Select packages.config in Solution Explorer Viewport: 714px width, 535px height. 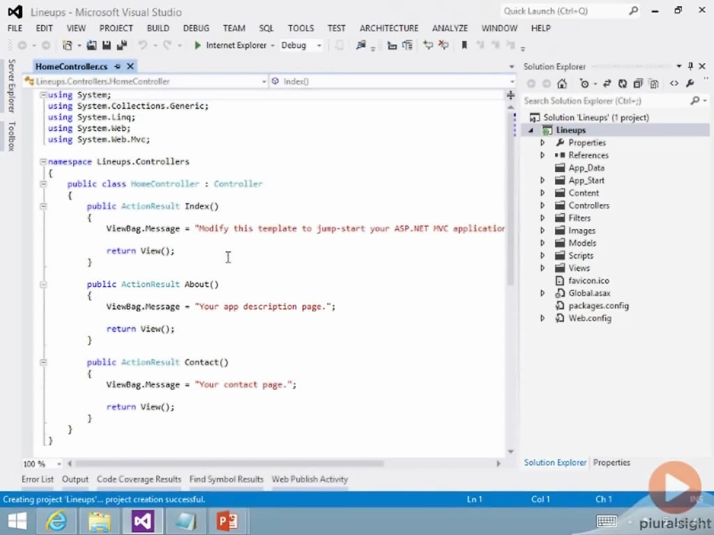tap(598, 306)
